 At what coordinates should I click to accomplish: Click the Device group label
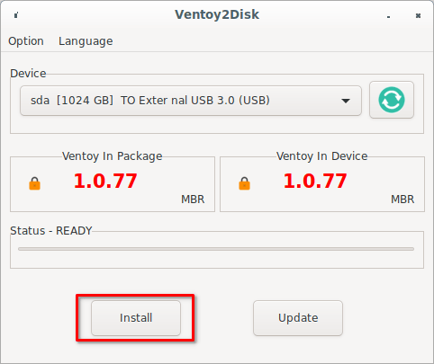click(x=28, y=74)
